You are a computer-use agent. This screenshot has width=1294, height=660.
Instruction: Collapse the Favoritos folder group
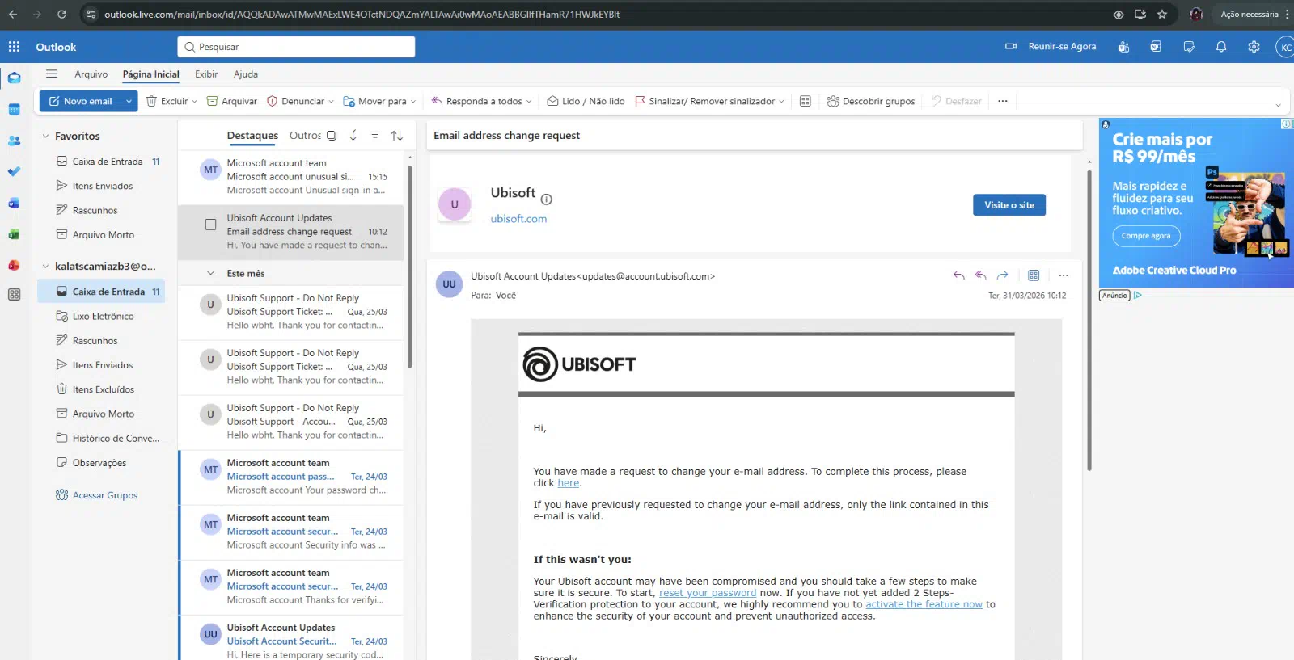pyautogui.click(x=45, y=137)
